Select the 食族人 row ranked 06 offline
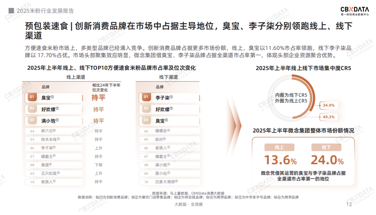The width and height of the screenshot is (376, 215). (169, 148)
